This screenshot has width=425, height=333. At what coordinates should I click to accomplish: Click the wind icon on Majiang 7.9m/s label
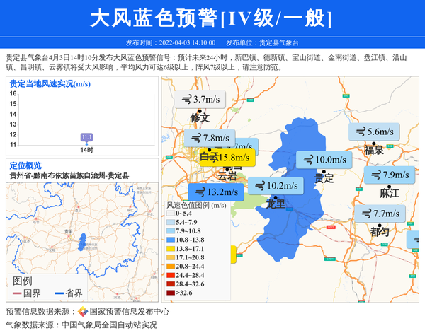click(x=375, y=175)
